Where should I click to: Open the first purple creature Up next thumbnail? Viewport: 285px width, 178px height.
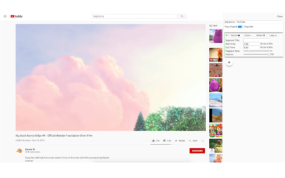pyautogui.click(x=216, y=36)
